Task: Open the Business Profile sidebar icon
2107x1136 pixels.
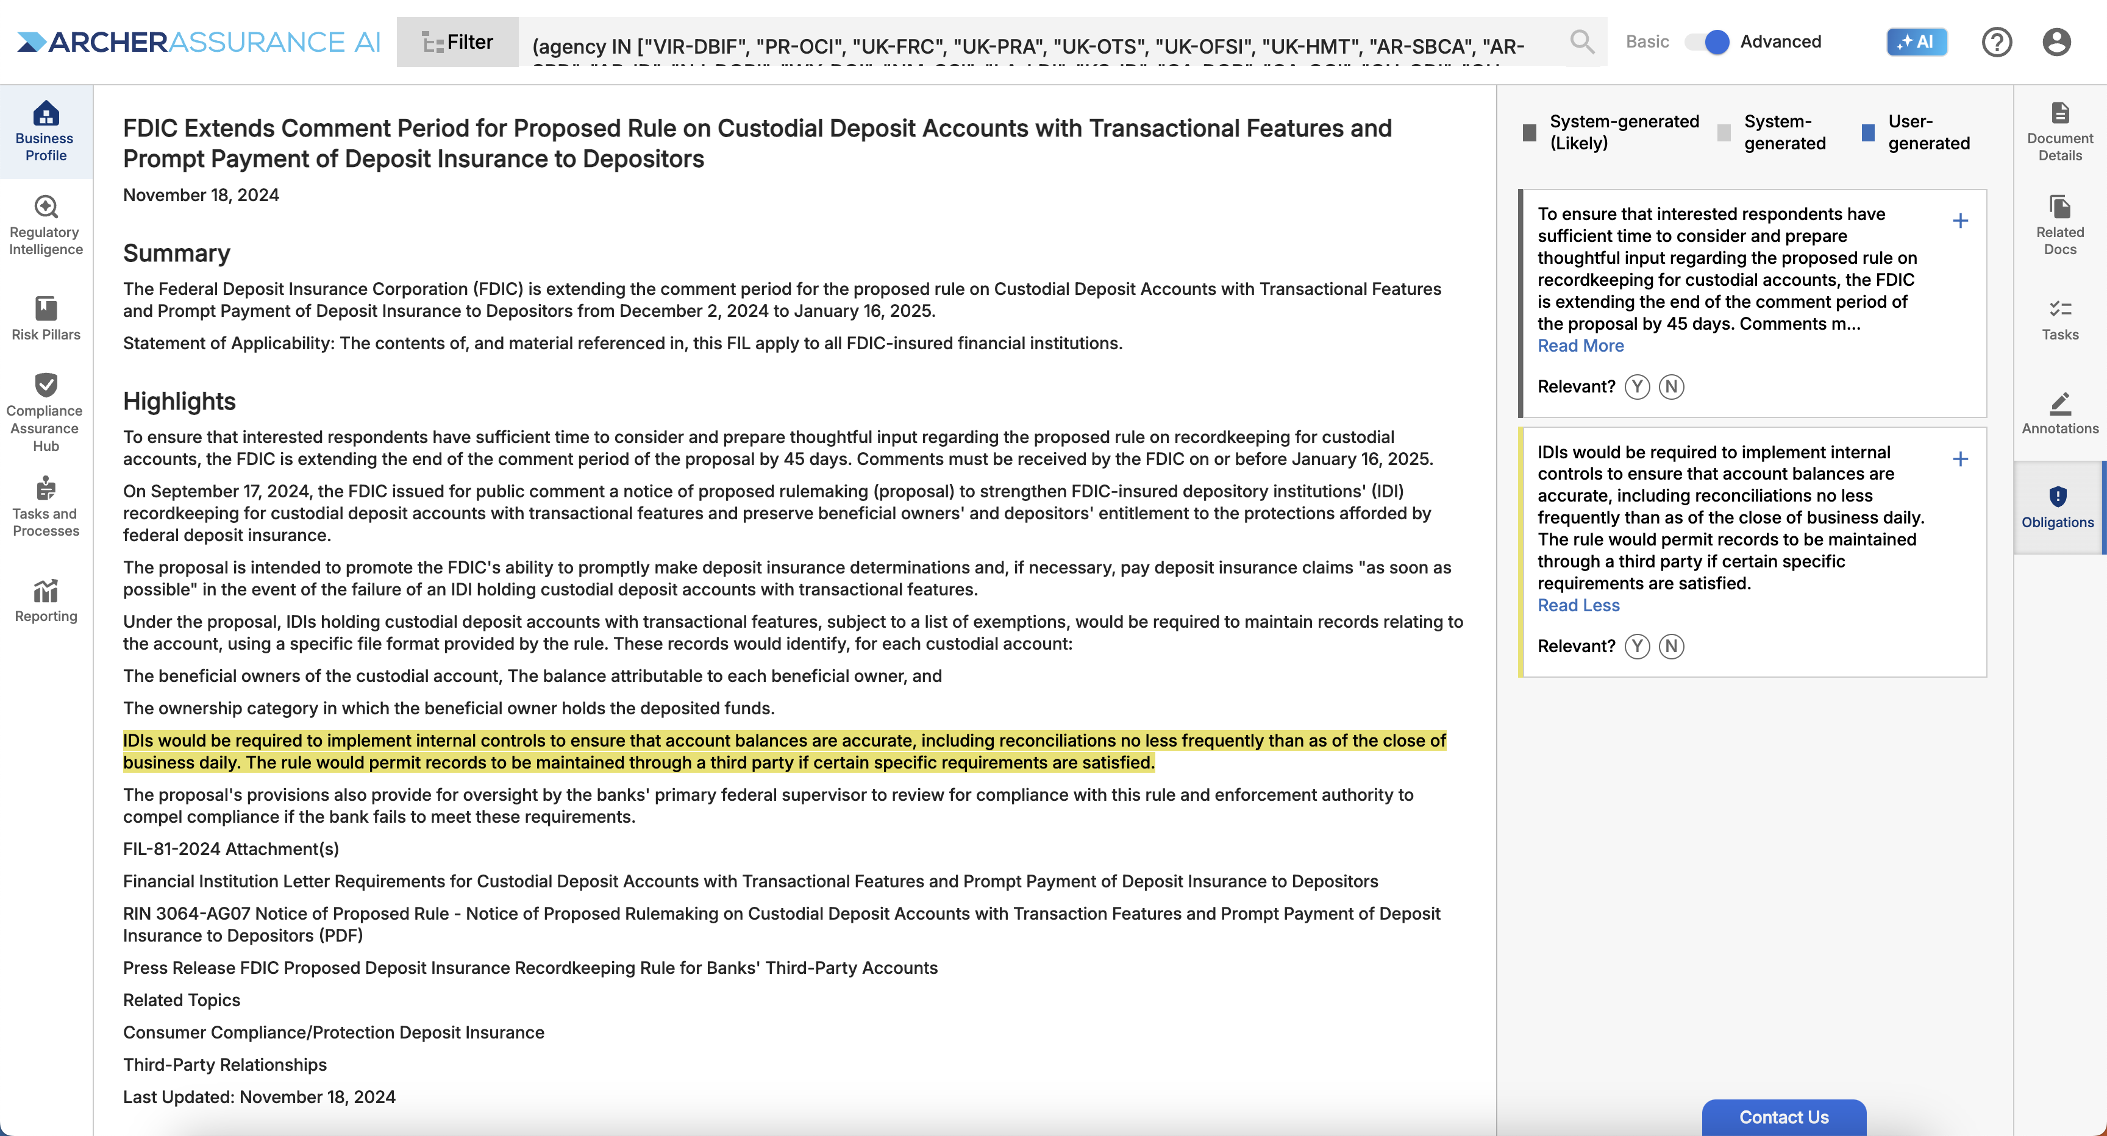Action: tap(46, 131)
